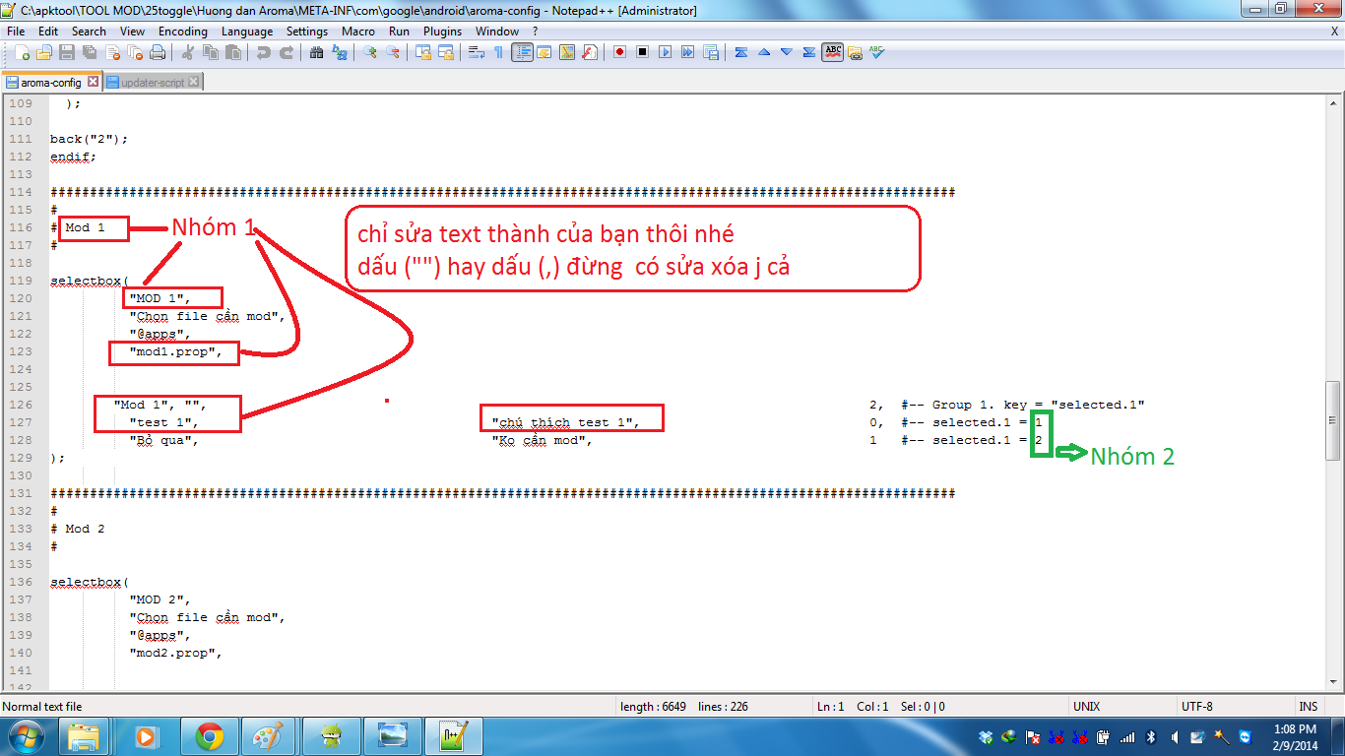Undo last edit with the Undo arrow
The image size is (1345, 756).
click(264, 52)
